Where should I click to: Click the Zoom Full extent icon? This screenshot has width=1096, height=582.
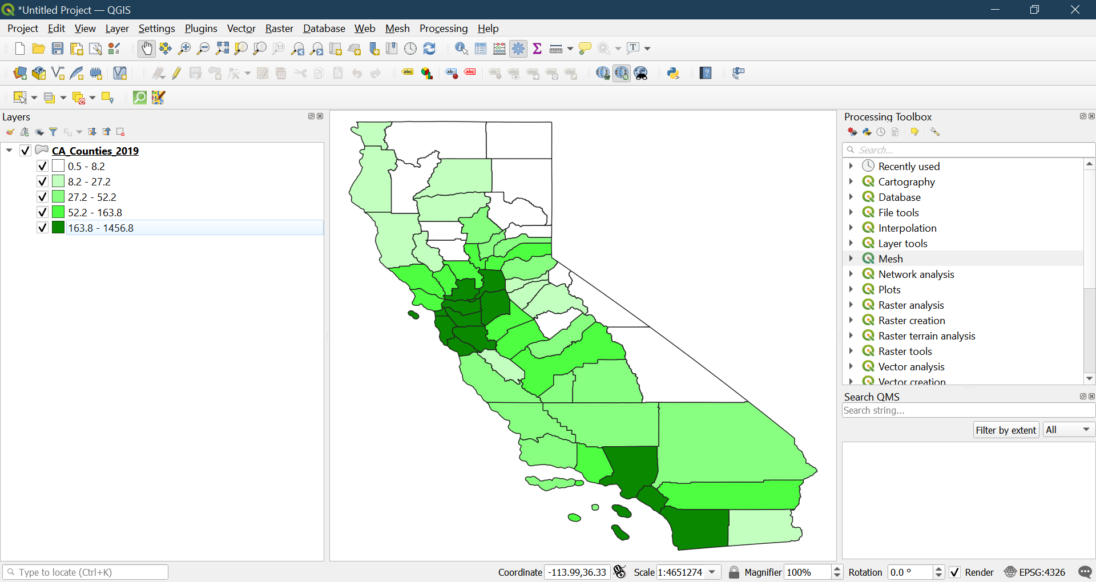coord(222,49)
